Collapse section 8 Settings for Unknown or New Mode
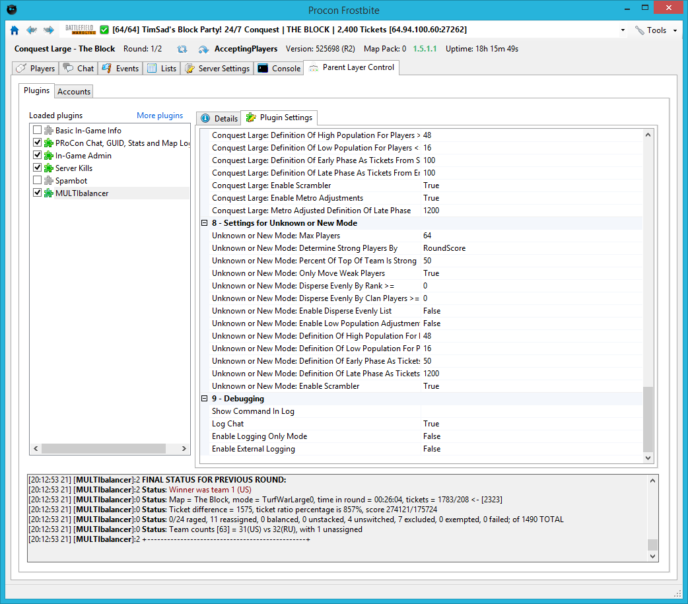The image size is (688, 604). (x=205, y=223)
